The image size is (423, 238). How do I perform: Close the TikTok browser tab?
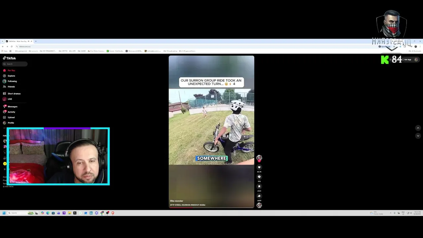click(x=31, y=41)
